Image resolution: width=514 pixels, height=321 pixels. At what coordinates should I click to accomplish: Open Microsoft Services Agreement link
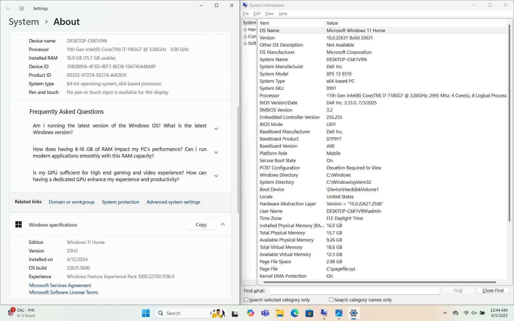click(x=60, y=285)
